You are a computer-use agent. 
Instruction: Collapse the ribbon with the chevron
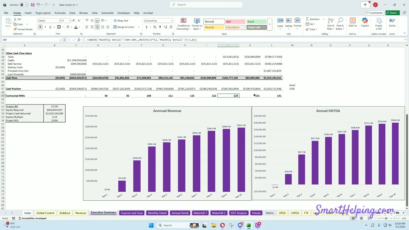point(405,33)
